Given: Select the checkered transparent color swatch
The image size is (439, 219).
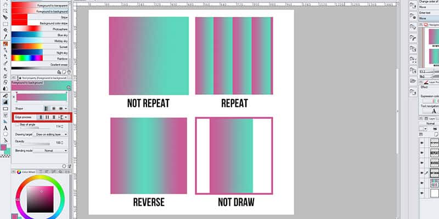Looking at the screenshot, I should 5,156.
